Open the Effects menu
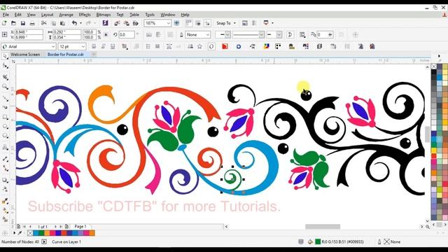Image resolution: width=448 pixels, height=252 pixels. [85, 15]
